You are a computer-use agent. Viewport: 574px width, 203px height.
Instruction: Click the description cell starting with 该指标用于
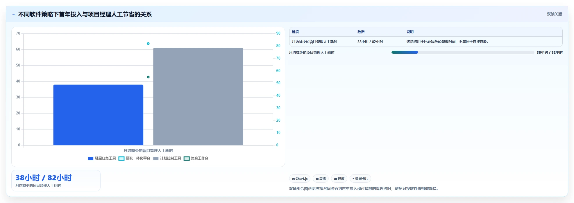[448, 42]
